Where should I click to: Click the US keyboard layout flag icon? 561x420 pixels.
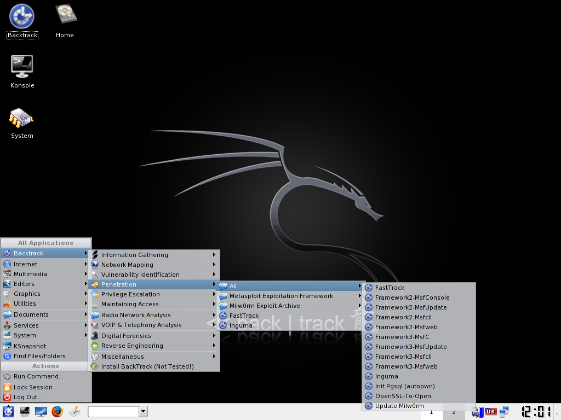pyautogui.click(x=491, y=412)
